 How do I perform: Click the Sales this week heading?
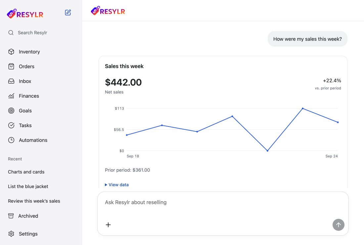(124, 66)
